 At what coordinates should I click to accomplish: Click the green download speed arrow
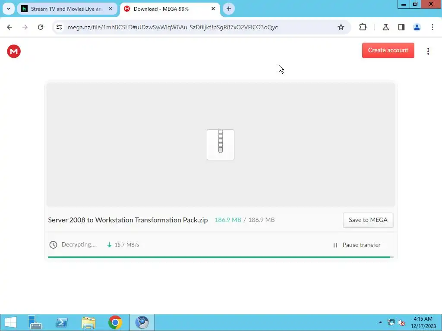109,245
